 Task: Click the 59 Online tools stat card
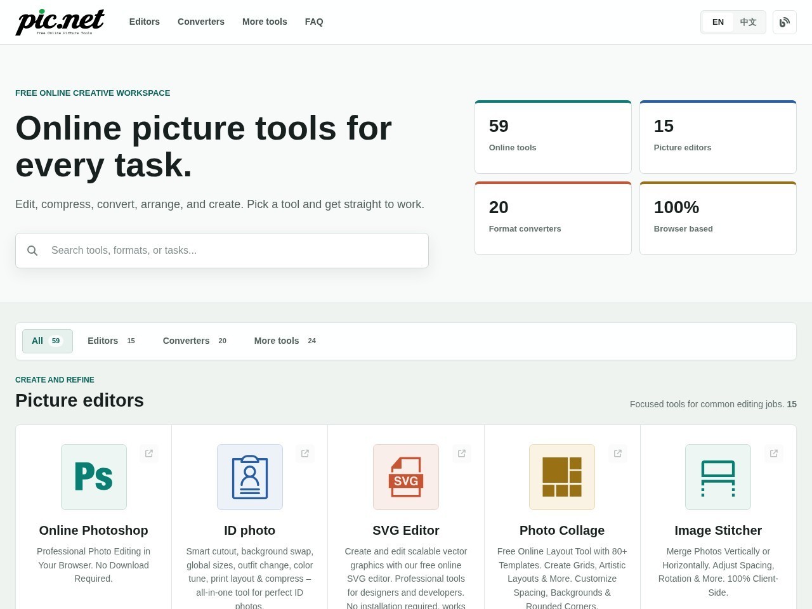553,137
